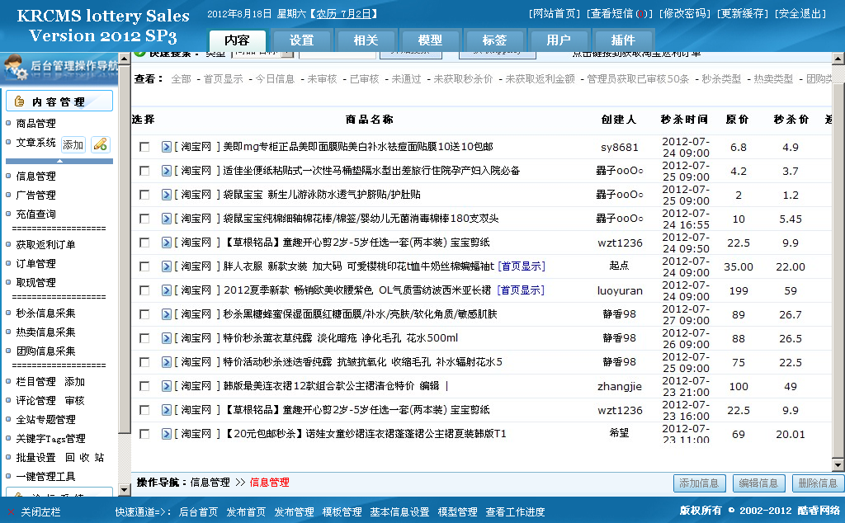Click the blue arrow icon on the 起点 row
The width and height of the screenshot is (845, 523).
166,266
